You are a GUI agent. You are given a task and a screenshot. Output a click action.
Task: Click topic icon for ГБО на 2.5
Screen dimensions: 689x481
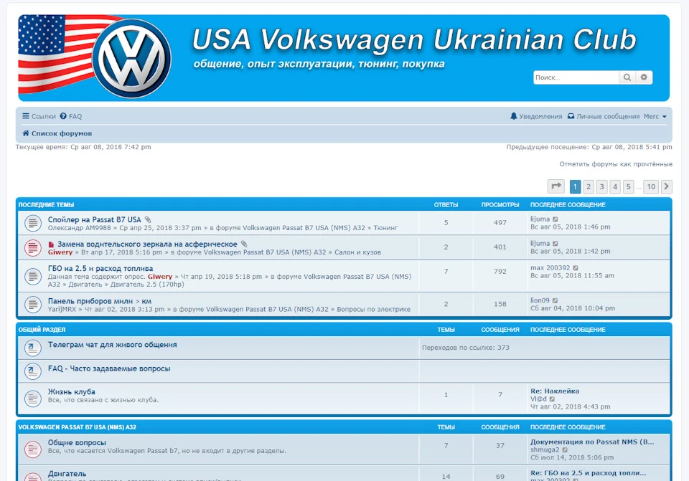point(32,276)
